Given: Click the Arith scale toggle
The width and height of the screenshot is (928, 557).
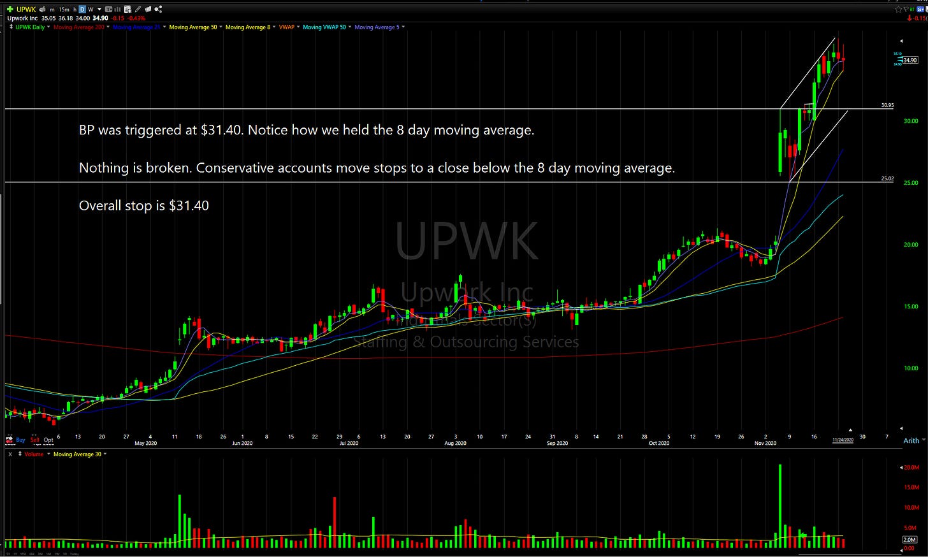Looking at the screenshot, I should coord(911,440).
